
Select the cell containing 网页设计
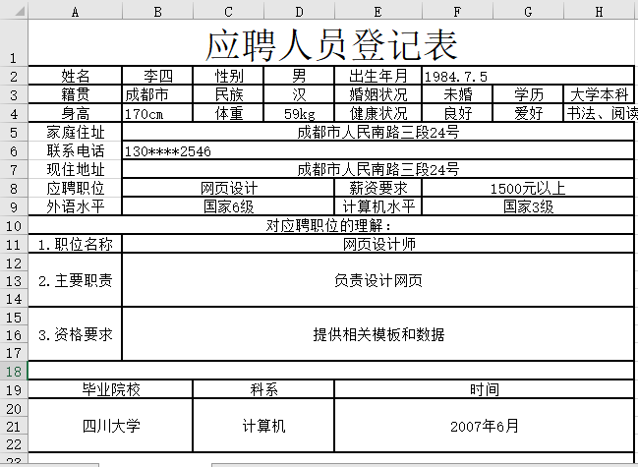228,188
